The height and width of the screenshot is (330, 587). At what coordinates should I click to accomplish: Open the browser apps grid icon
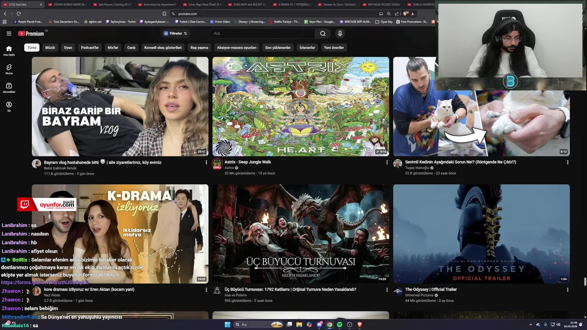(x=5, y=22)
